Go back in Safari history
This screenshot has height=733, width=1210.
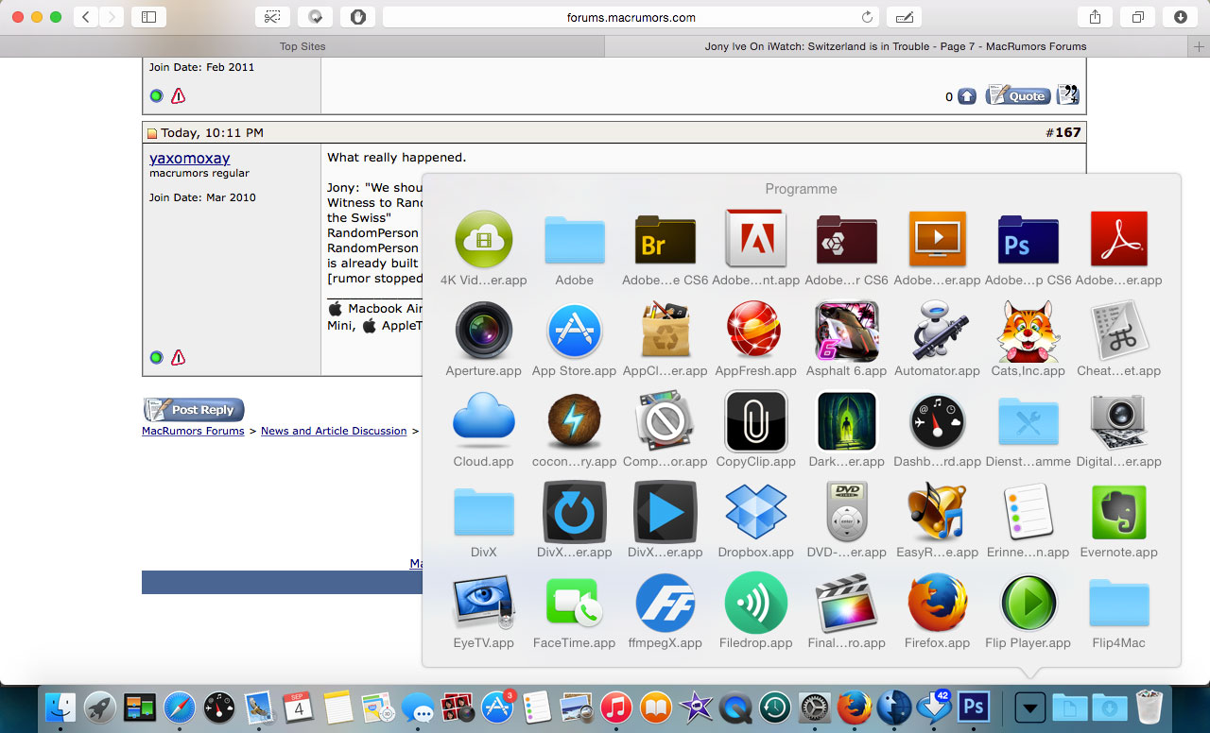[86, 17]
